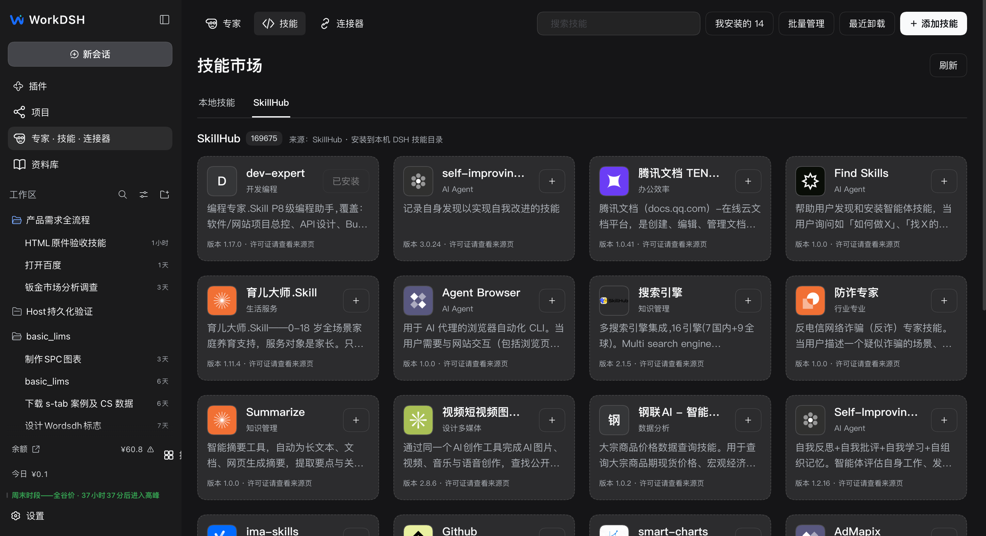Open the 余额 external link icon

click(36, 449)
